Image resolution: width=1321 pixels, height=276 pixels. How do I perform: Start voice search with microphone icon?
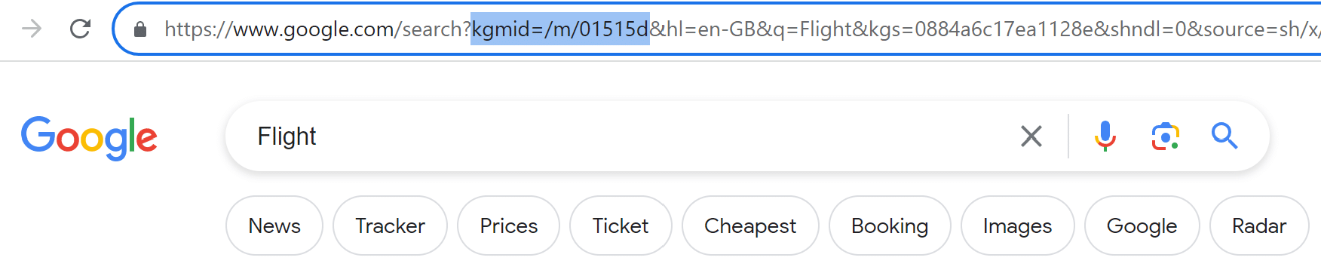(x=1105, y=136)
